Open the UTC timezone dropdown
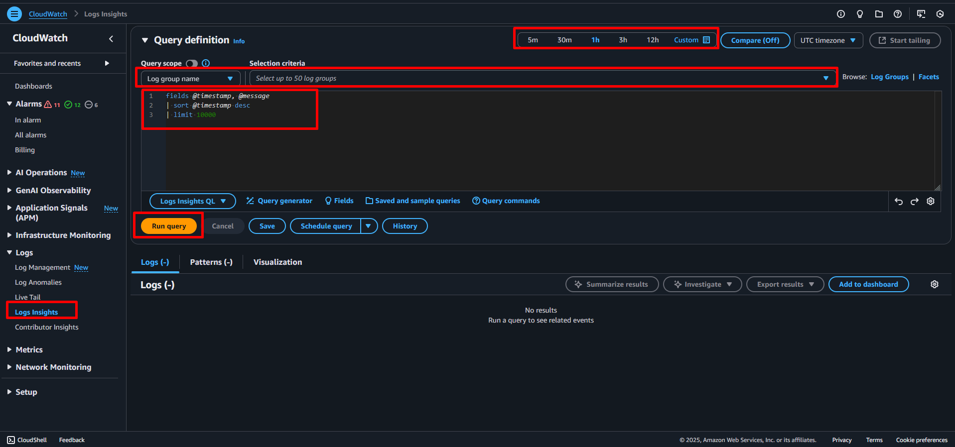 coord(827,40)
